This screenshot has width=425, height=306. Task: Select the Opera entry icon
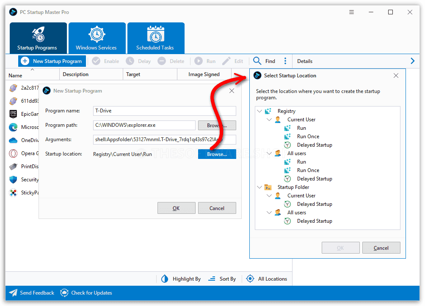pyautogui.click(x=13, y=153)
